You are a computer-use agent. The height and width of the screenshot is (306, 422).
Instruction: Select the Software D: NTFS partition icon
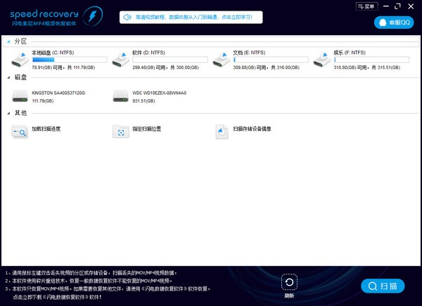[122, 60]
